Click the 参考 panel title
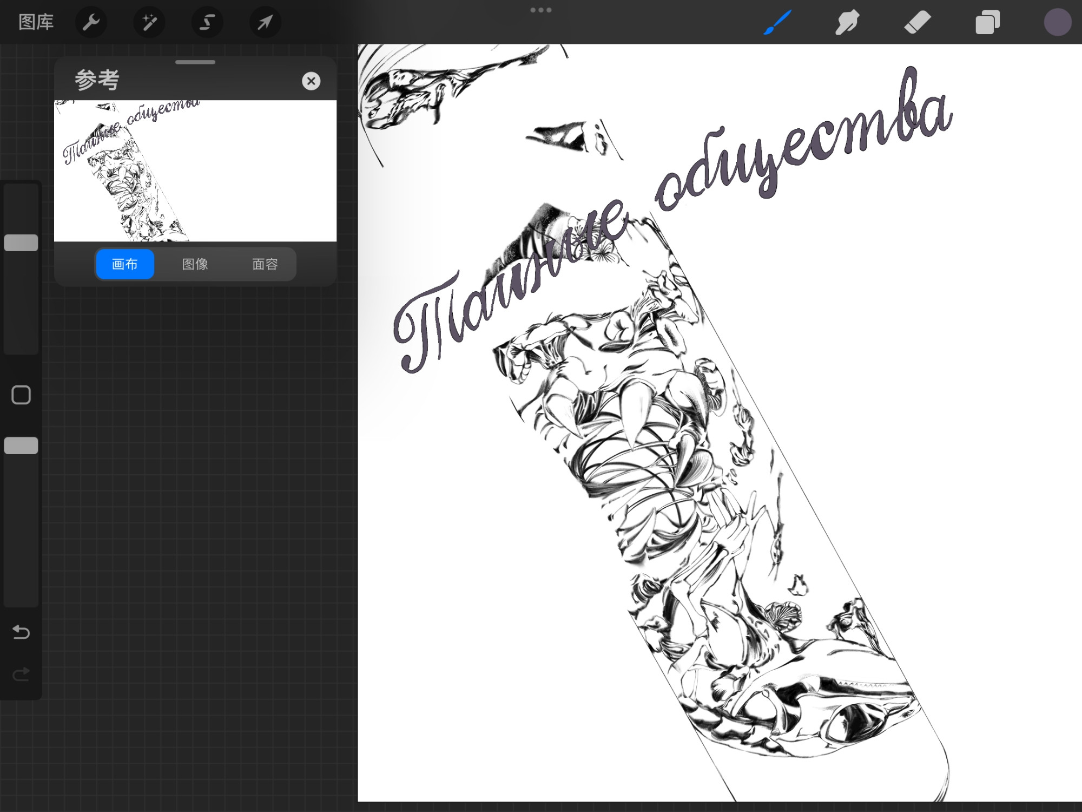 97,80
